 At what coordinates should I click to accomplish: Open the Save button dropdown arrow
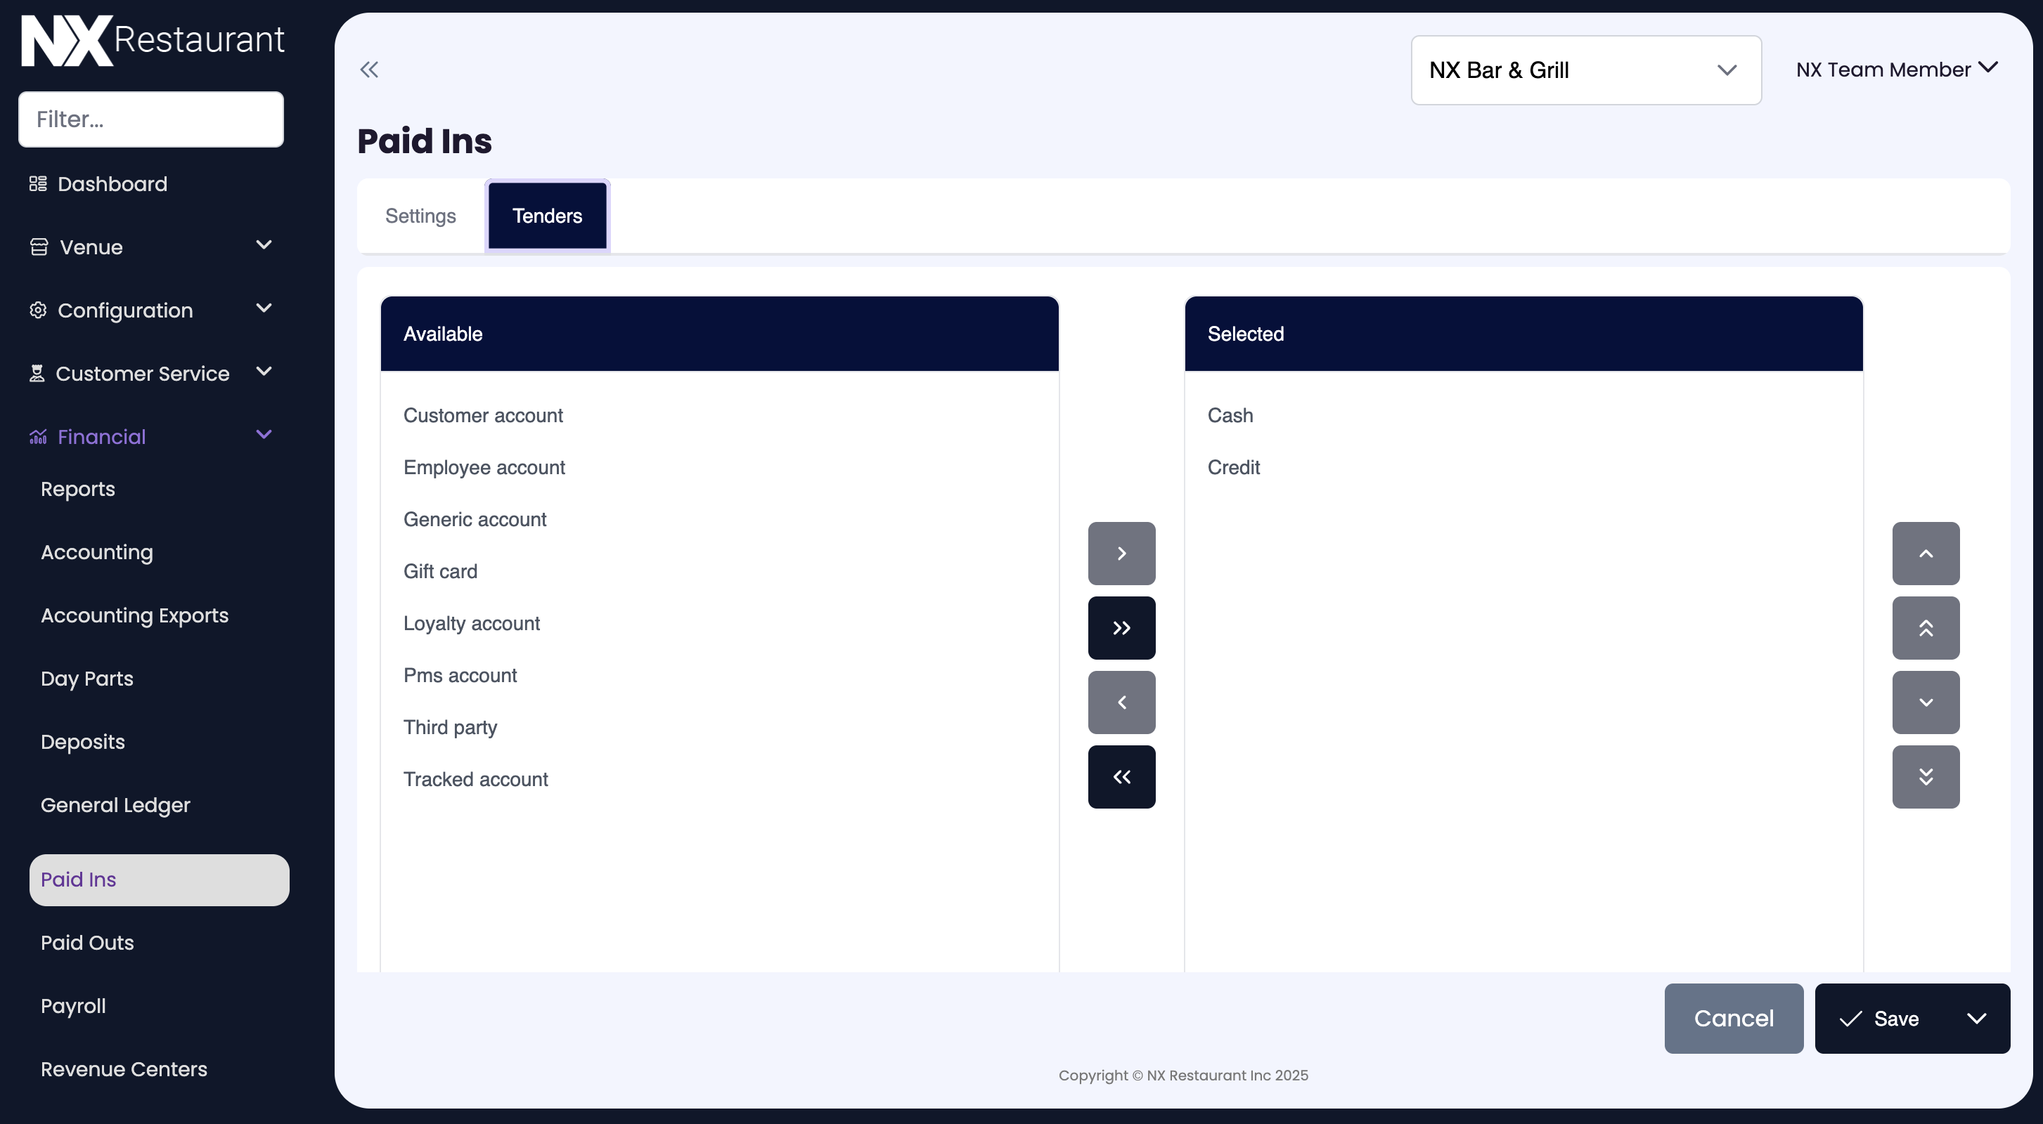pos(1976,1019)
